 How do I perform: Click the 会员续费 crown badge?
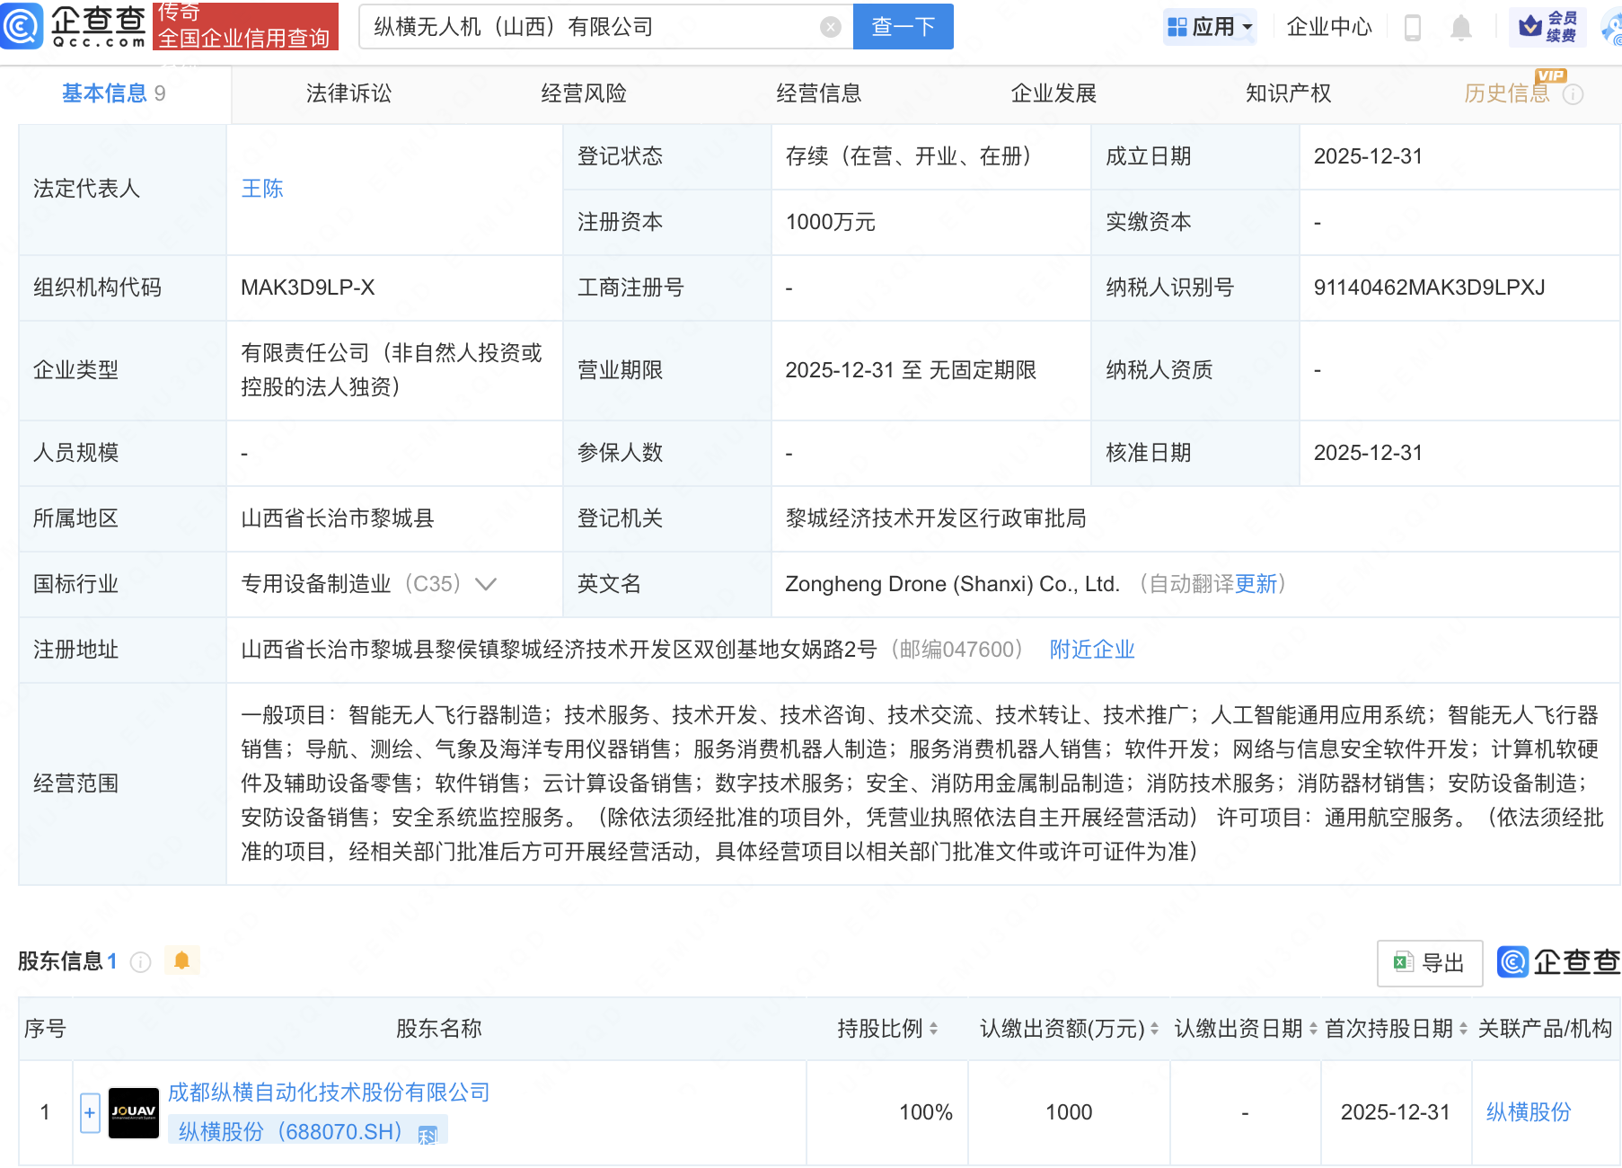1547,27
